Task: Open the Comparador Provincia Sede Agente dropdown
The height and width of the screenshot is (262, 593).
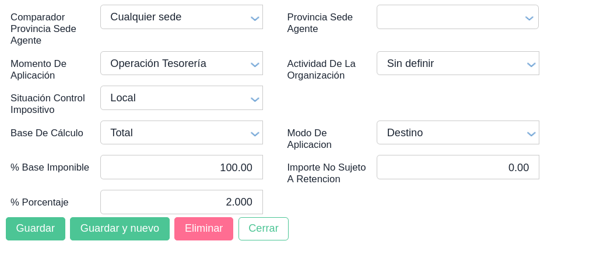Action: click(x=175, y=17)
